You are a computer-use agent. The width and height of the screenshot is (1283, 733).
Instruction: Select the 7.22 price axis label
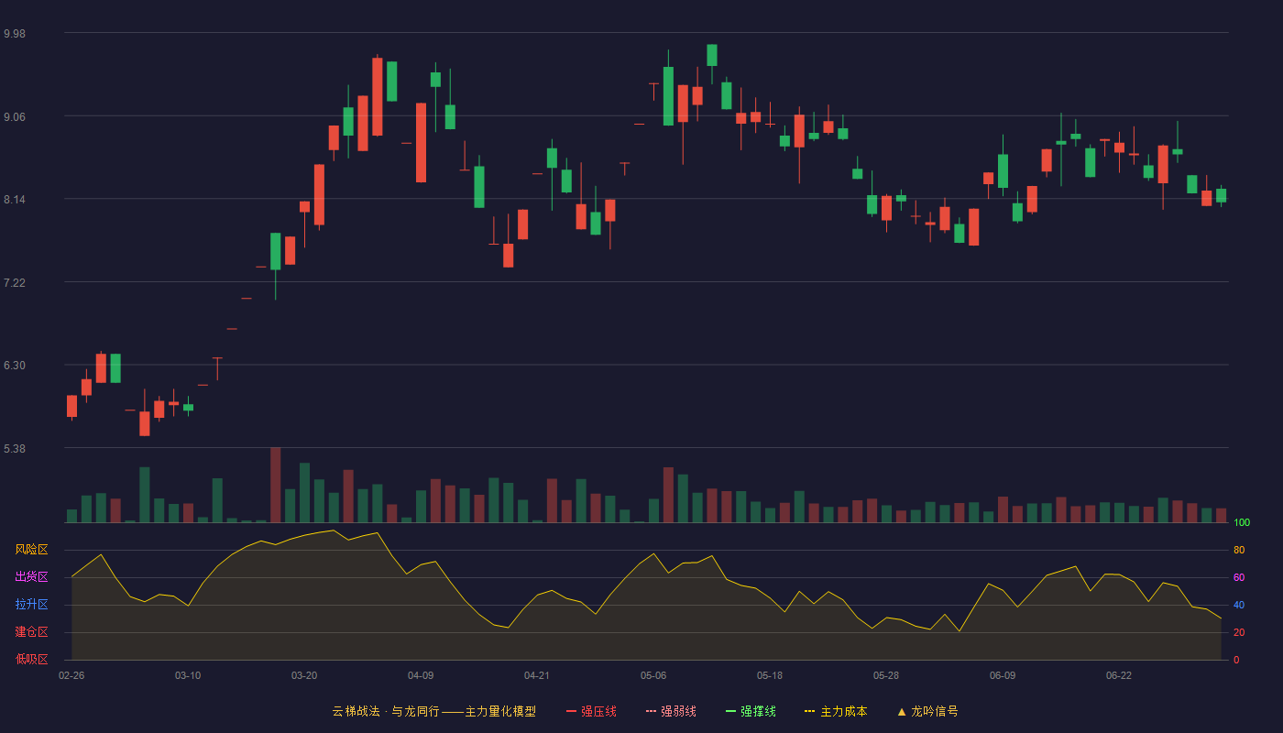click(15, 283)
